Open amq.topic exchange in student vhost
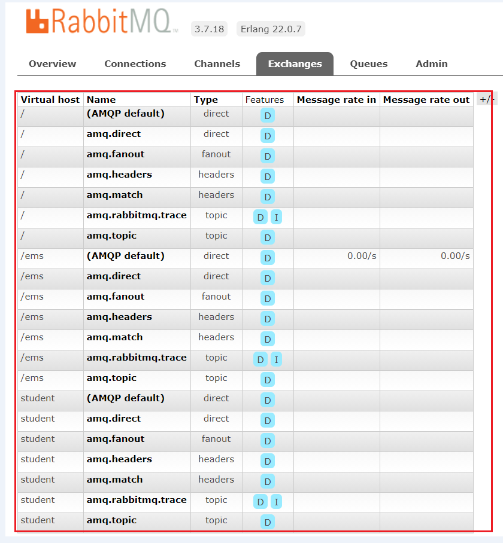Viewport: 503px width, 543px height. coord(111,520)
